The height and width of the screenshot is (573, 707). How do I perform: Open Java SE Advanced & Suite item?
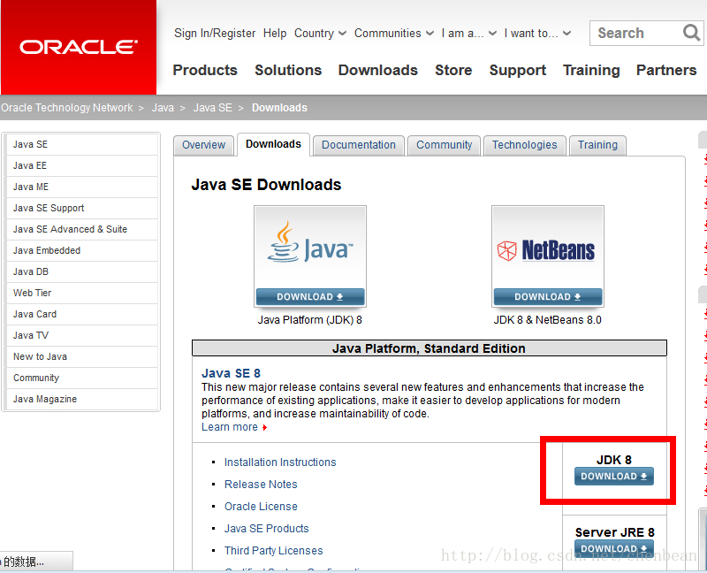click(82, 229)
